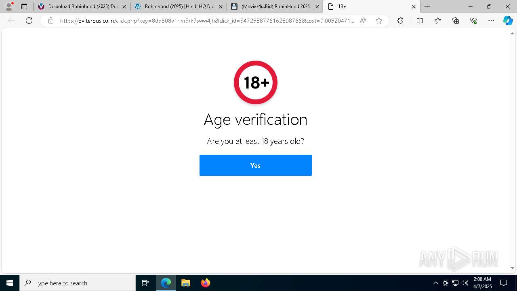Click the oviterous.co.in address bar
The width and height of the screenshot is (517, 291).
(x=207, y=21)
